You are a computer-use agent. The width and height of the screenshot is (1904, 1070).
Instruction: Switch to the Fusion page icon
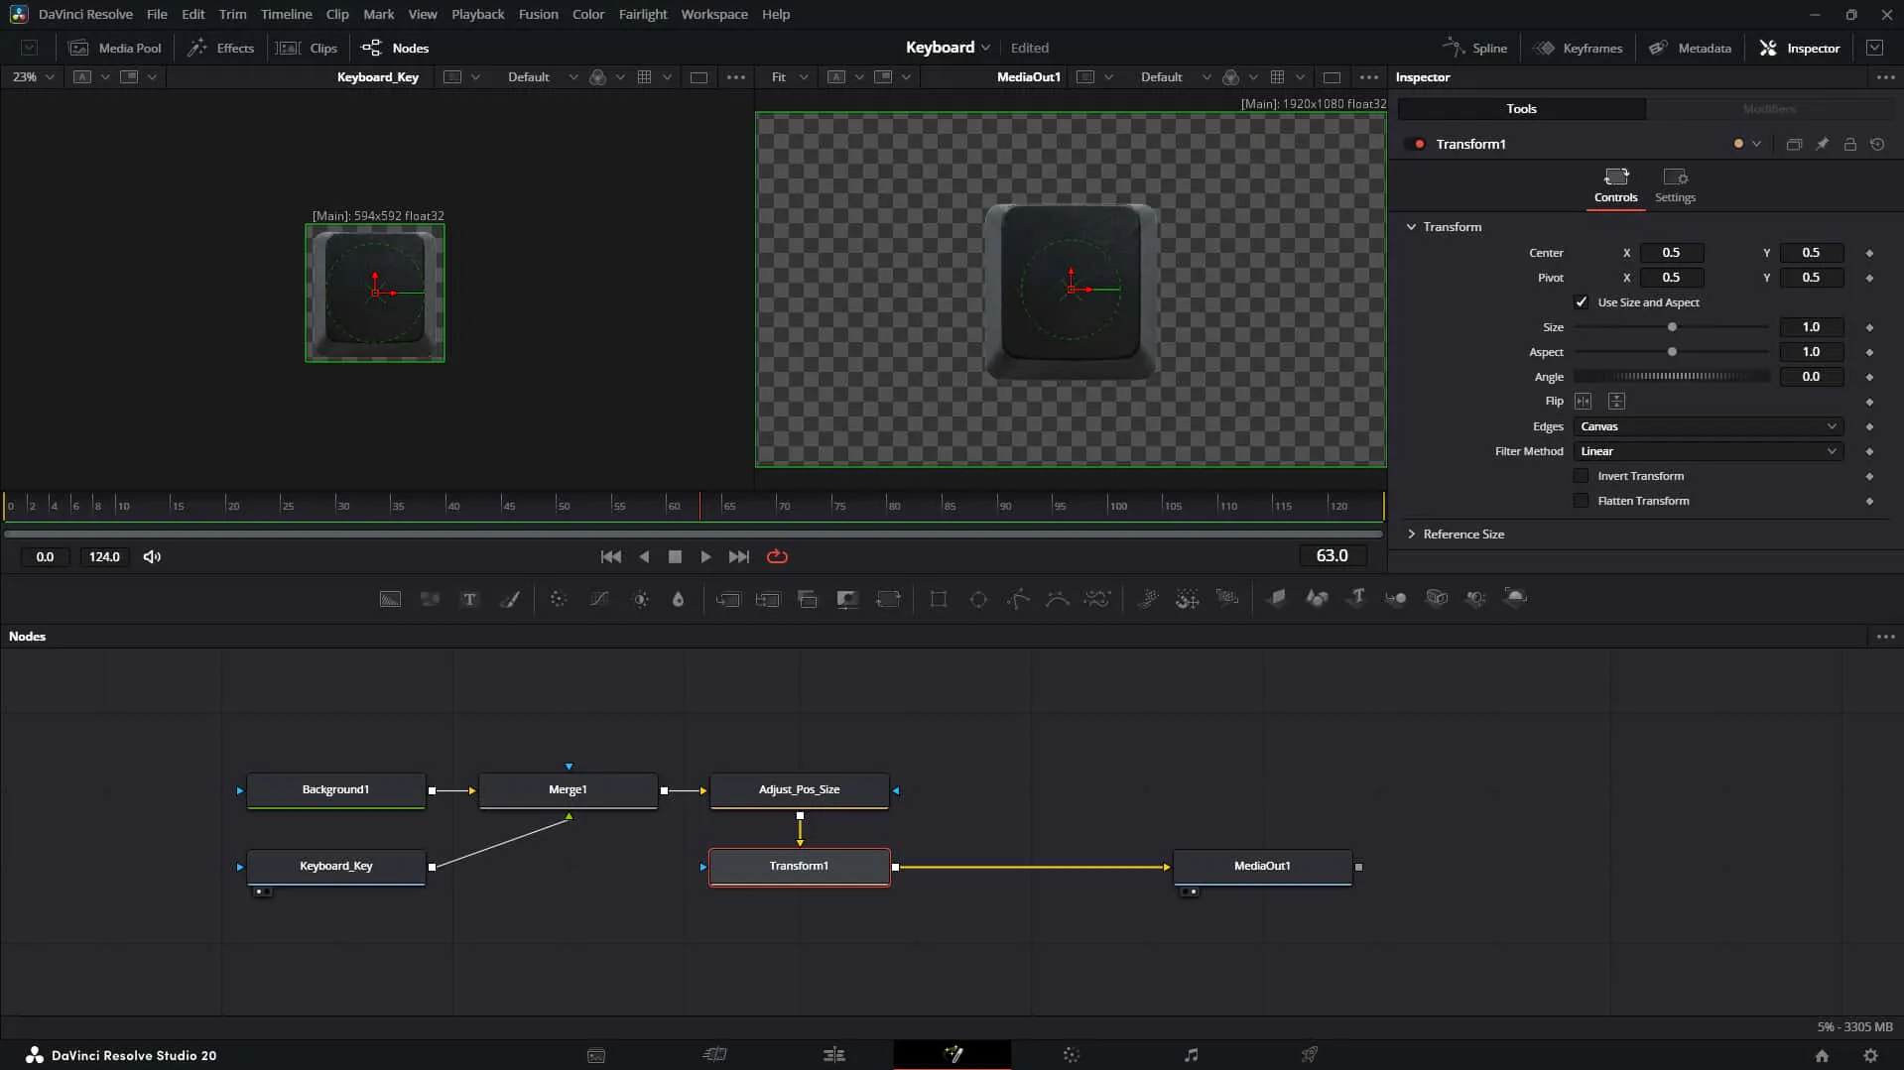952,1054
